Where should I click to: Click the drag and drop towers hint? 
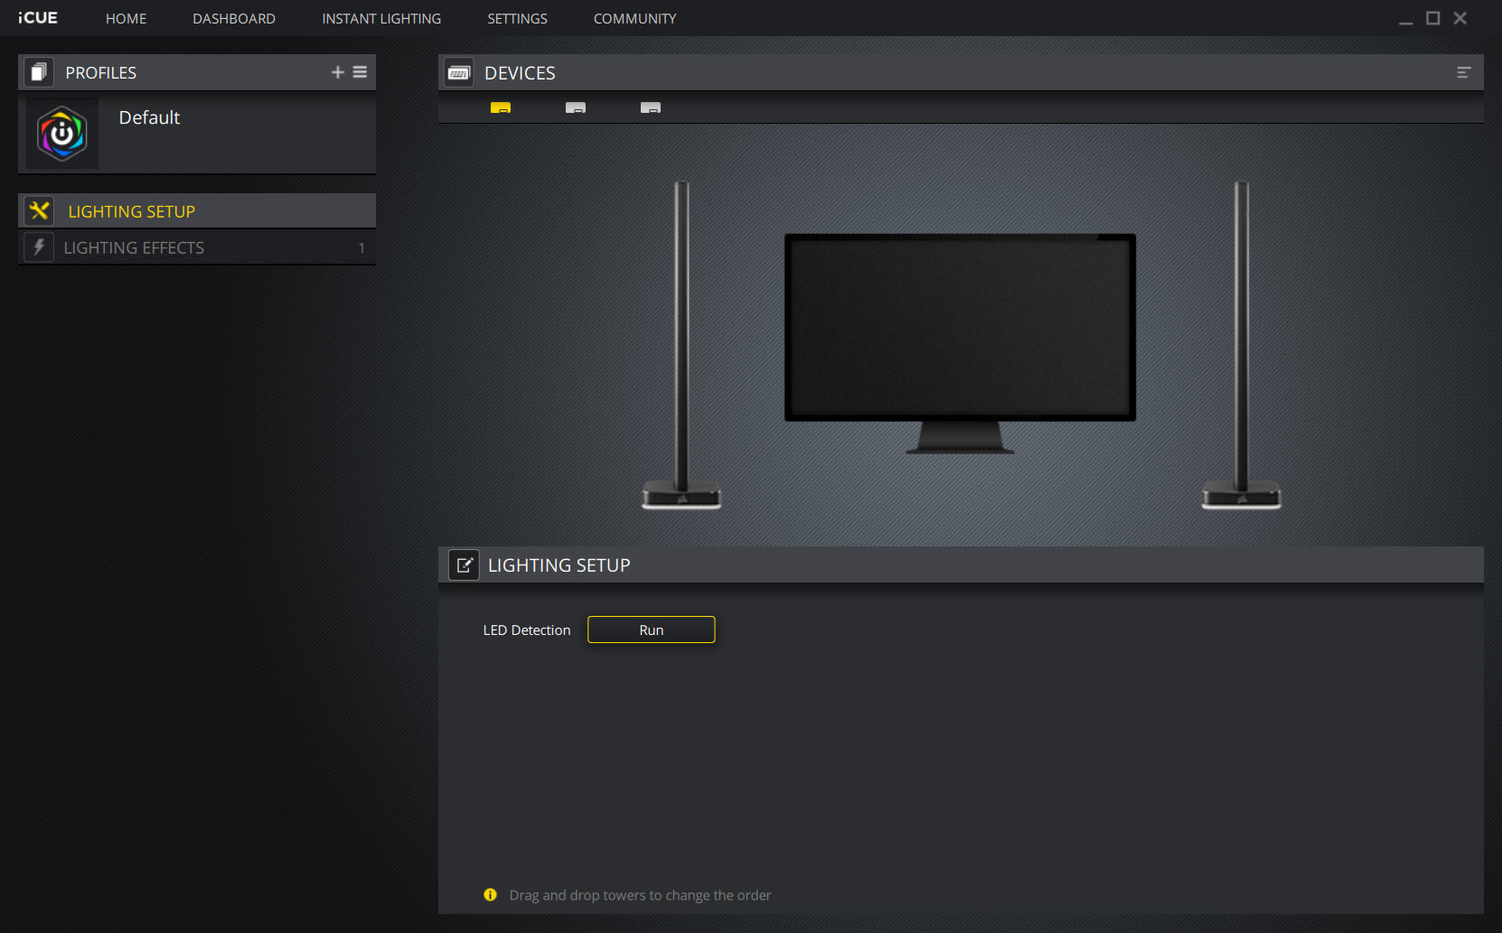click(x=640, y=895)
